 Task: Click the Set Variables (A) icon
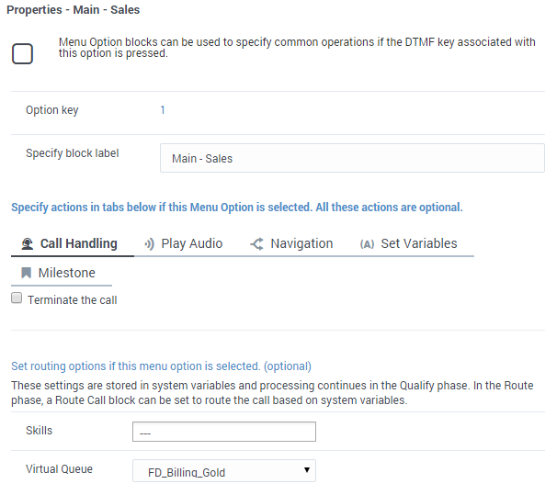click(367, 244)
